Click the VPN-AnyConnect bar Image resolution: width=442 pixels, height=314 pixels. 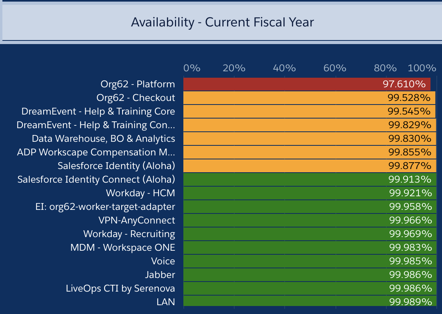[x=310, y=220]
